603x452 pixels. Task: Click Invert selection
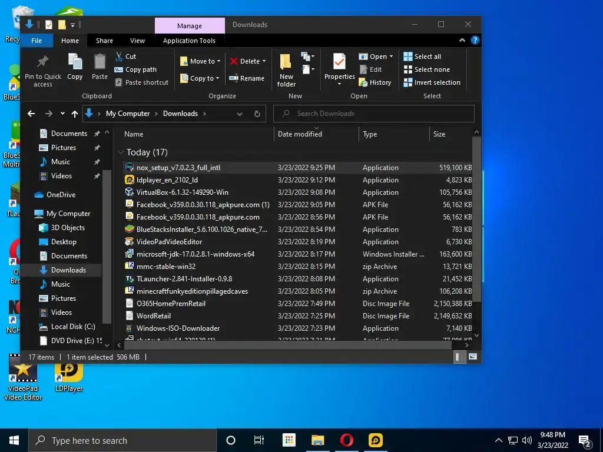pyautogui.click(x=432, y=82)
